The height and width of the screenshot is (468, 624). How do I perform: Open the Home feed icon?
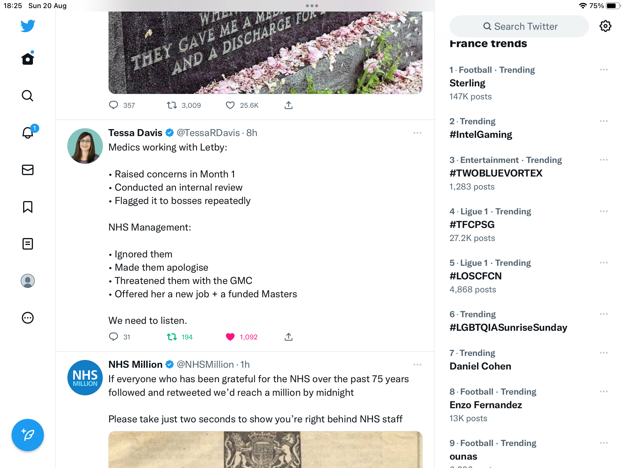28,59
